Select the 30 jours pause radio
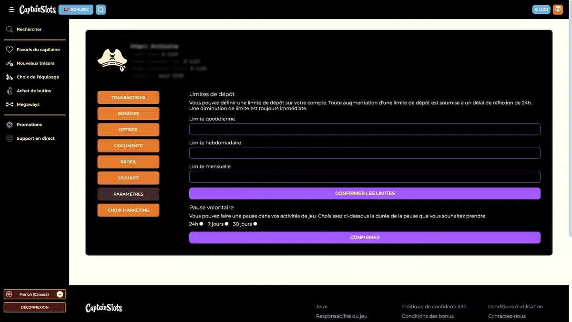The height and width of the screenshot is (322, 572). pos(255,224)
